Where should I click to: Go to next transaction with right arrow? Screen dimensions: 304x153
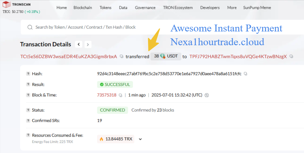88,45
